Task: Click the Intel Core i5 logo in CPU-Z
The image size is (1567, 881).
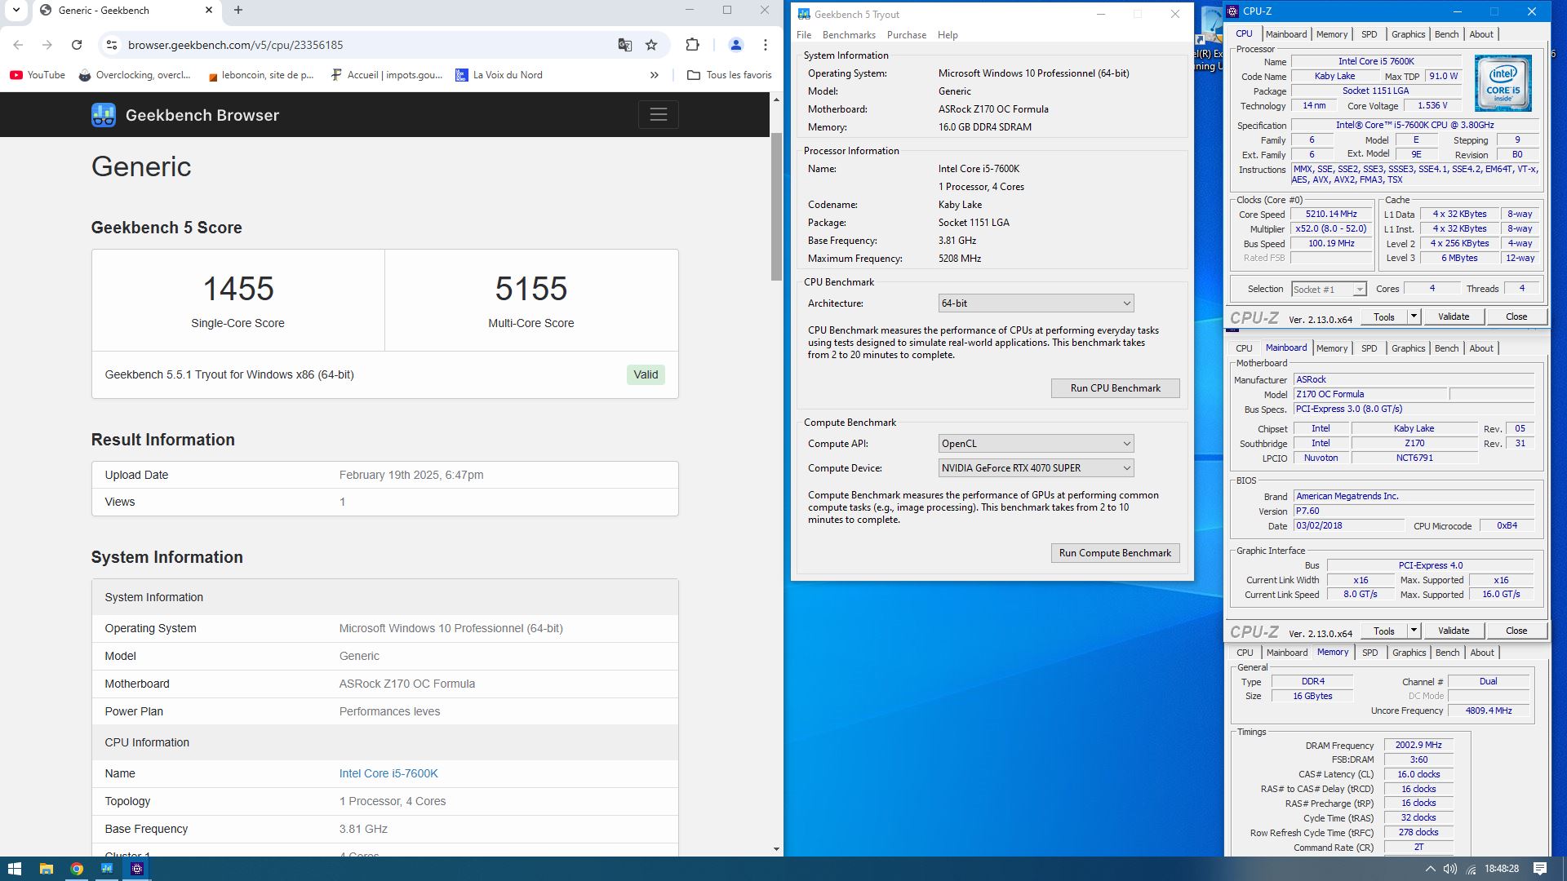Action: coord(1503,83)
